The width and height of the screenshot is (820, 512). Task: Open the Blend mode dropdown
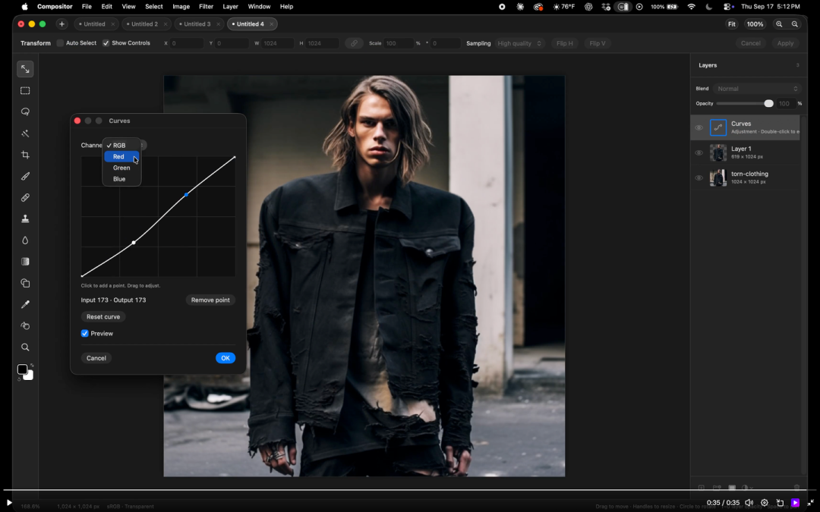[x=757, y=88]
